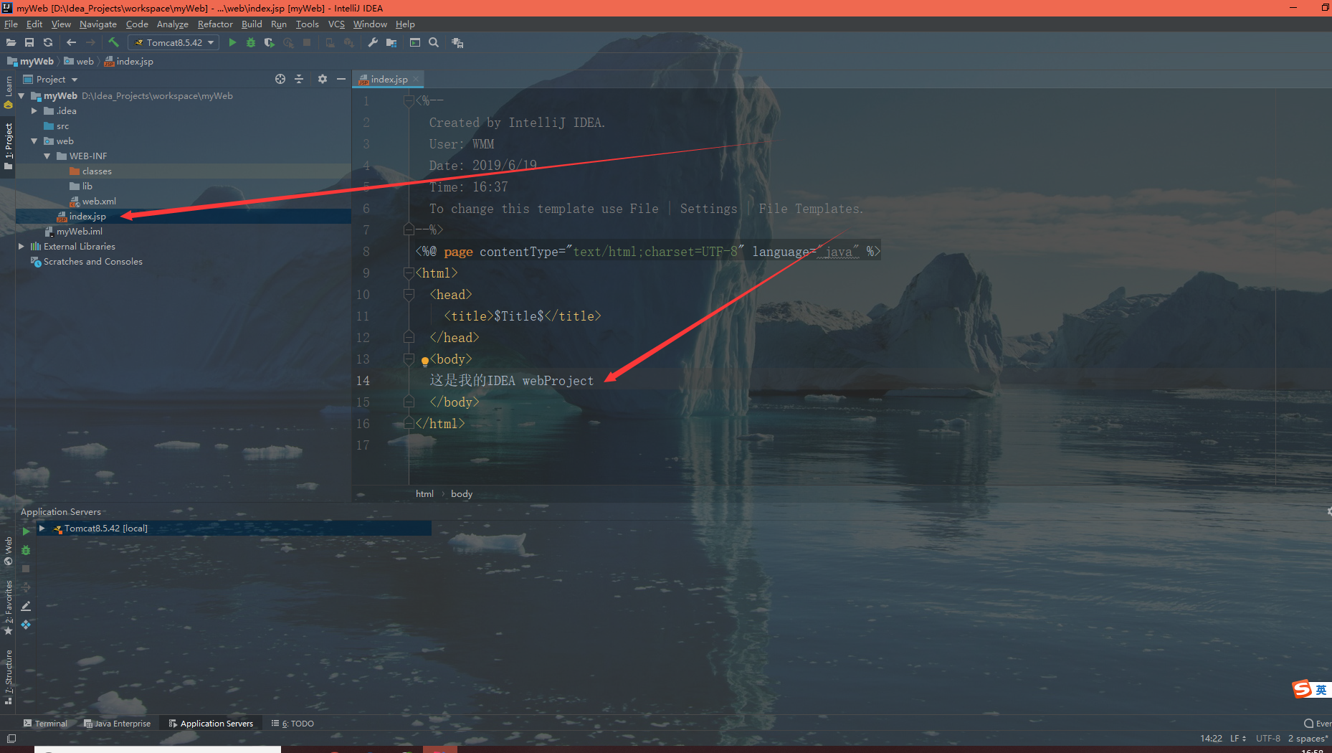
Task: Open Project panel settings gear
Action: pos(322,79)
